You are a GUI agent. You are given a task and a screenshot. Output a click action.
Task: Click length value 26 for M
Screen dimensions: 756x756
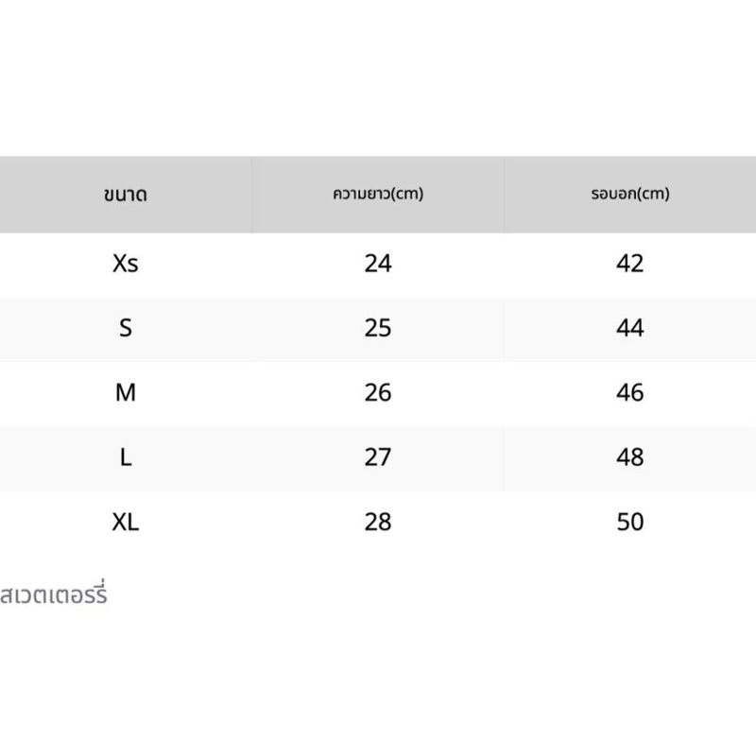378,392
